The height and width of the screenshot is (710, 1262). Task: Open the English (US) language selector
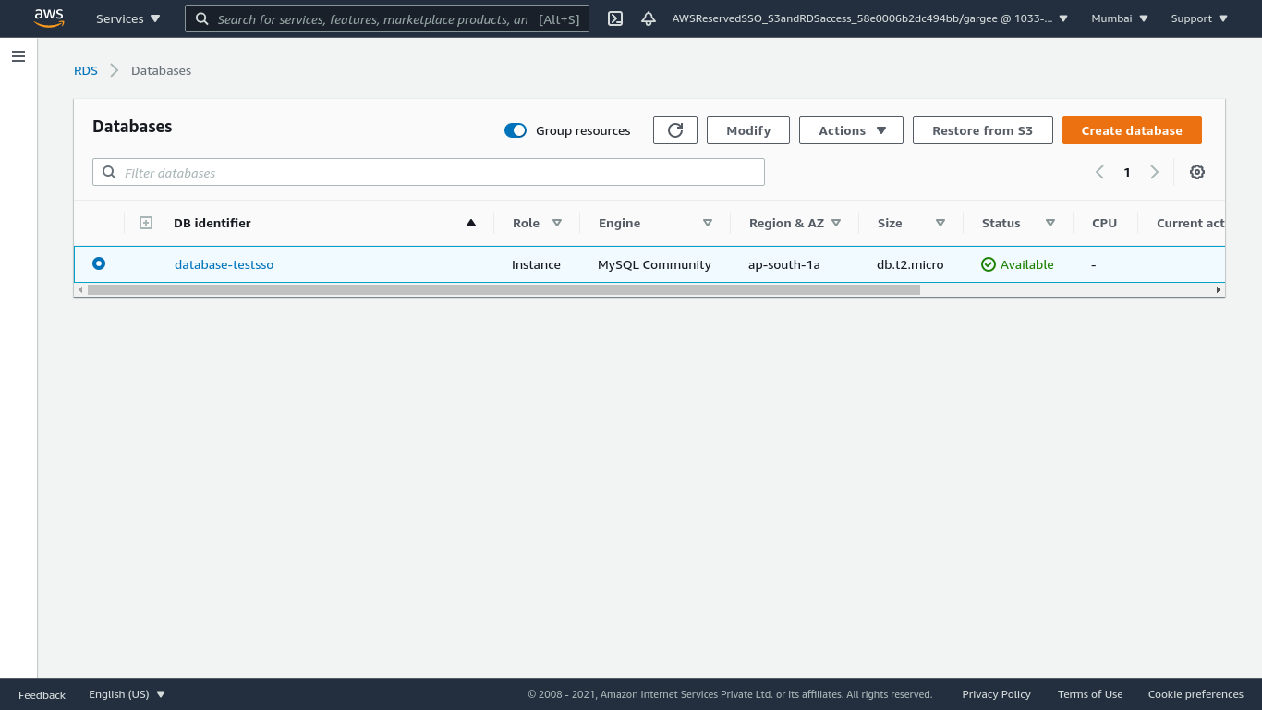[127, 694]
